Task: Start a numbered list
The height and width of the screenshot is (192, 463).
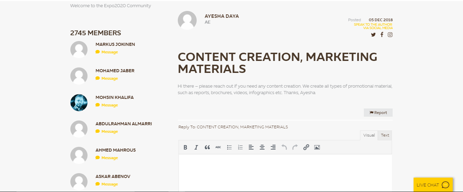Action: (240, 148)
